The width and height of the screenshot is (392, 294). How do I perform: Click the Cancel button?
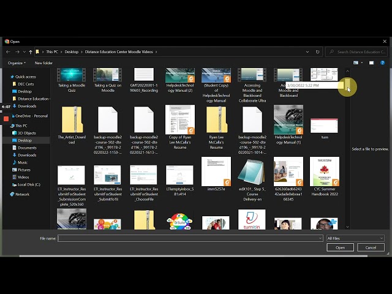click(x=371, y=247)
